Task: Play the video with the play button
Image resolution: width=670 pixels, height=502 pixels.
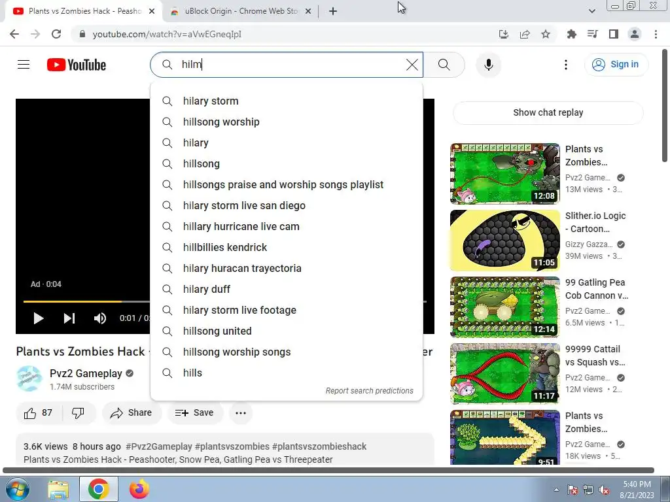Action: click(39, 318)
